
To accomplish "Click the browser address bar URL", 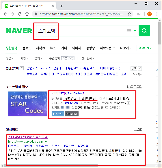I will [81, 14].
